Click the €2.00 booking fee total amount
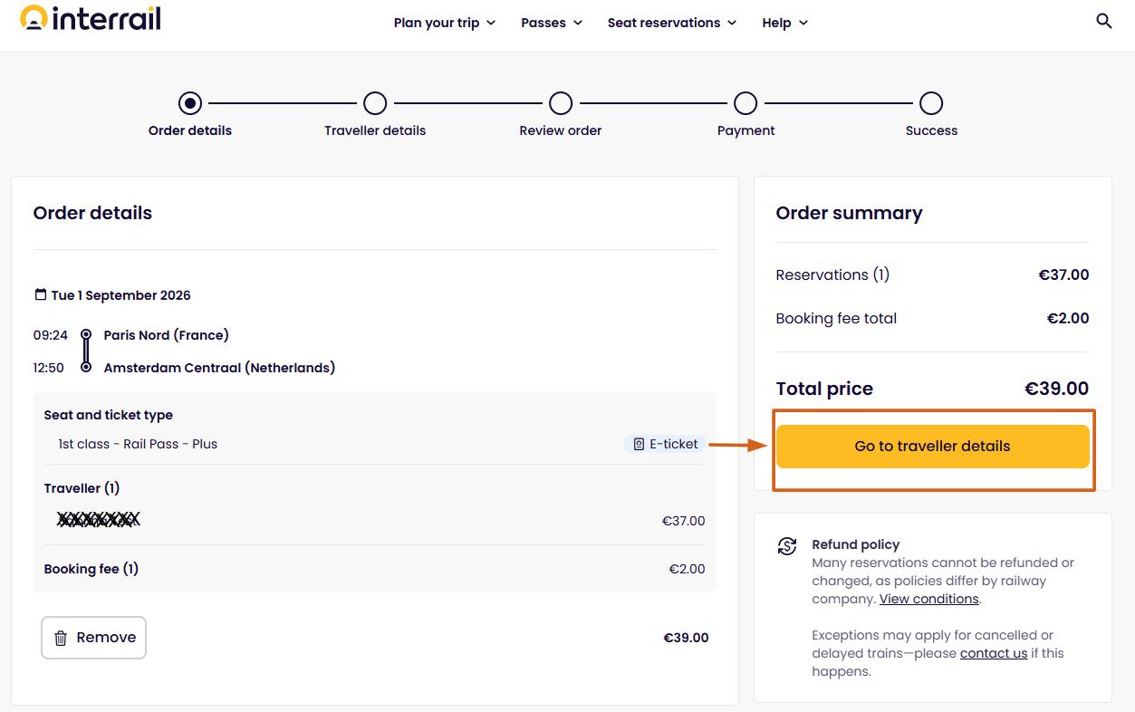 coord(1068,318)
